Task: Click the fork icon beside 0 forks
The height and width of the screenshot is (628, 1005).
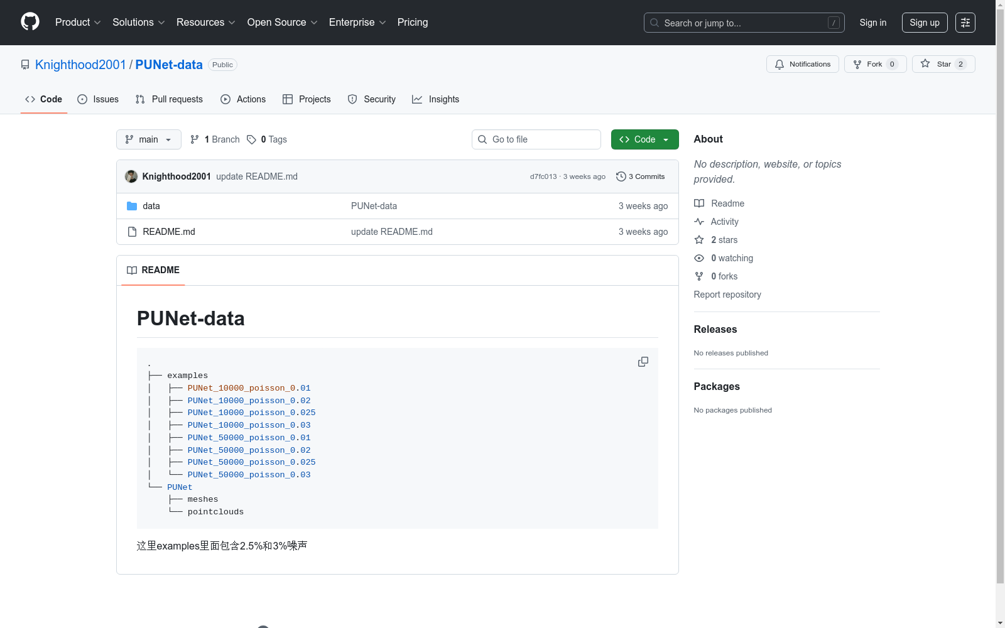Action: 699,276
